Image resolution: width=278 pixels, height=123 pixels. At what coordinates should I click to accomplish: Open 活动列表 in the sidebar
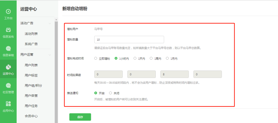point(31,34)
